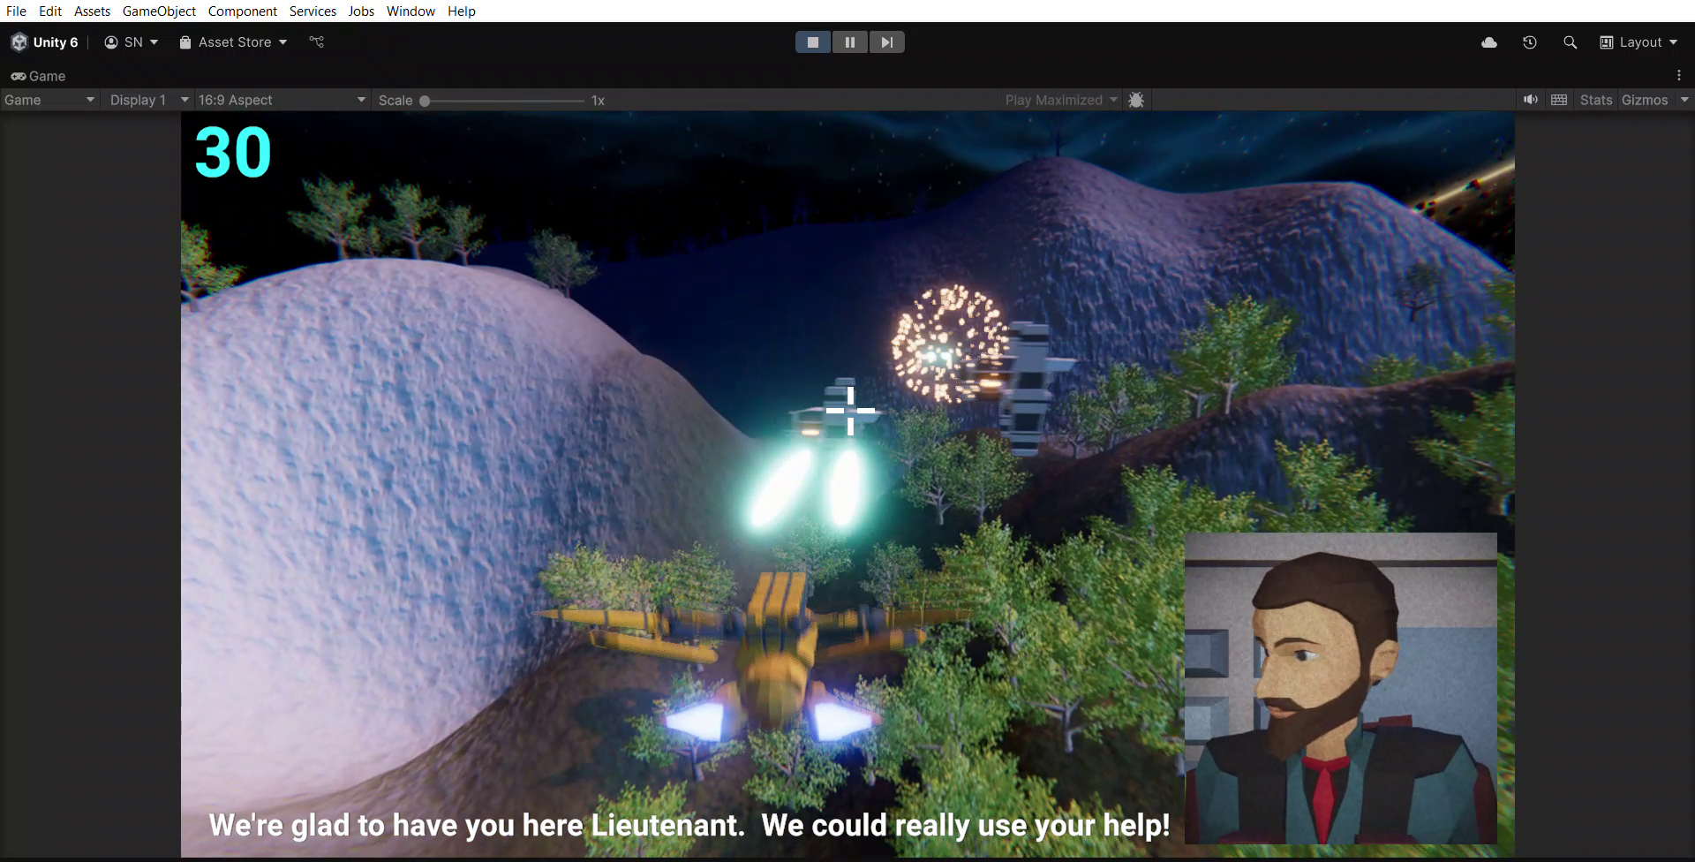Image resolution: width=1695 pixels, height=862 pixels.
Task: Toggle the frame debugger bug icon
Action: [1136, 100]
